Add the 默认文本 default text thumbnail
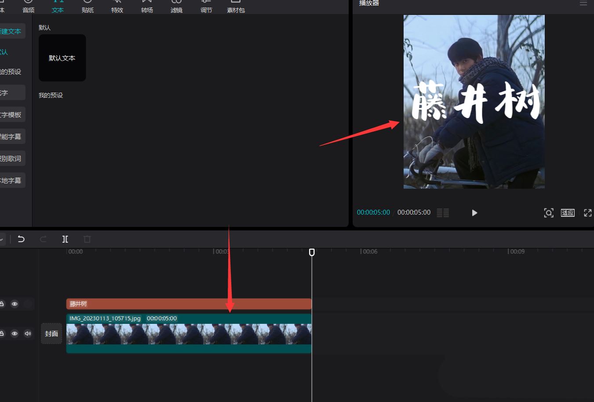 [x=62, y=58]
